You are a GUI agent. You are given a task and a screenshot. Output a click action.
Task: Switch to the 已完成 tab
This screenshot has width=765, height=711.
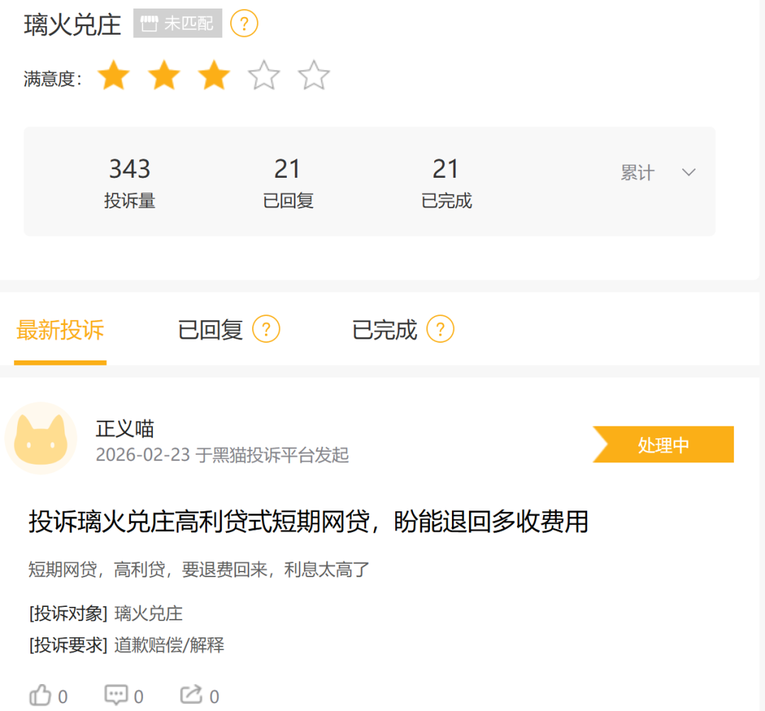[x=385, y=330]
